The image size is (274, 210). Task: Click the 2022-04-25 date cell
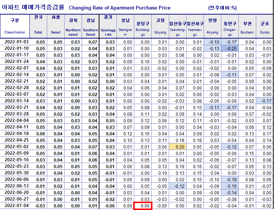point(17,140)
